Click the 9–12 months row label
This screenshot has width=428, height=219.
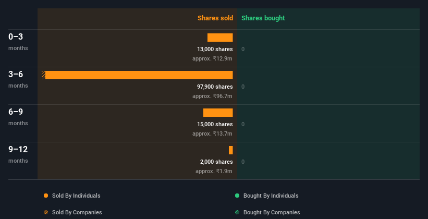coord(18,154)
